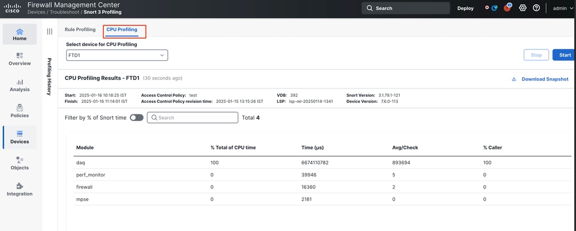
Task: Click in the global Search field
Action: click(405, 8)
